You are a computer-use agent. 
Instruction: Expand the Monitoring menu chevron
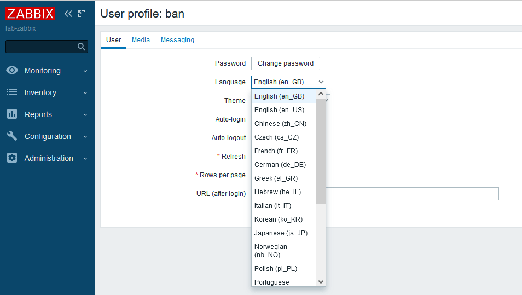pyautogui.click(x=85, y=71)
